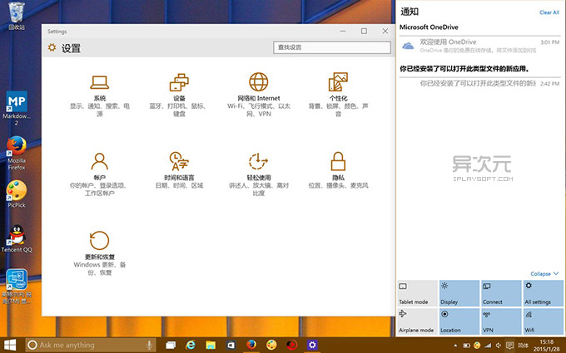Open the 帐户 (Accounts) settings category
The image size is (566, 353).
tap(100, 174)
